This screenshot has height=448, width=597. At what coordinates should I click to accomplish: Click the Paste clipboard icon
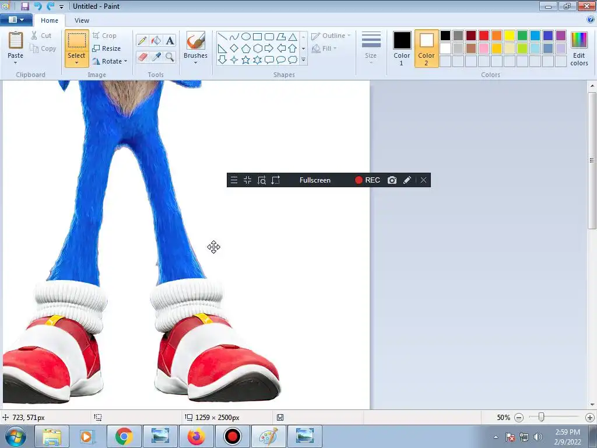tap(16, 40)
